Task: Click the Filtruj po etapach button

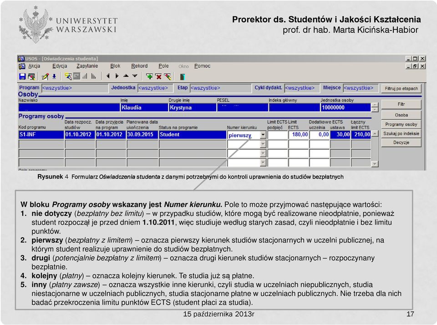Action: (x=401, y=89)
